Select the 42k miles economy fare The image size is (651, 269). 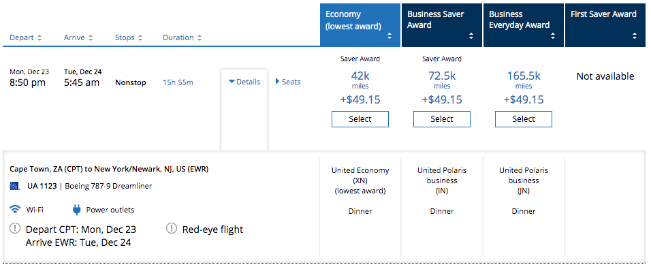(x=360, y=119)
